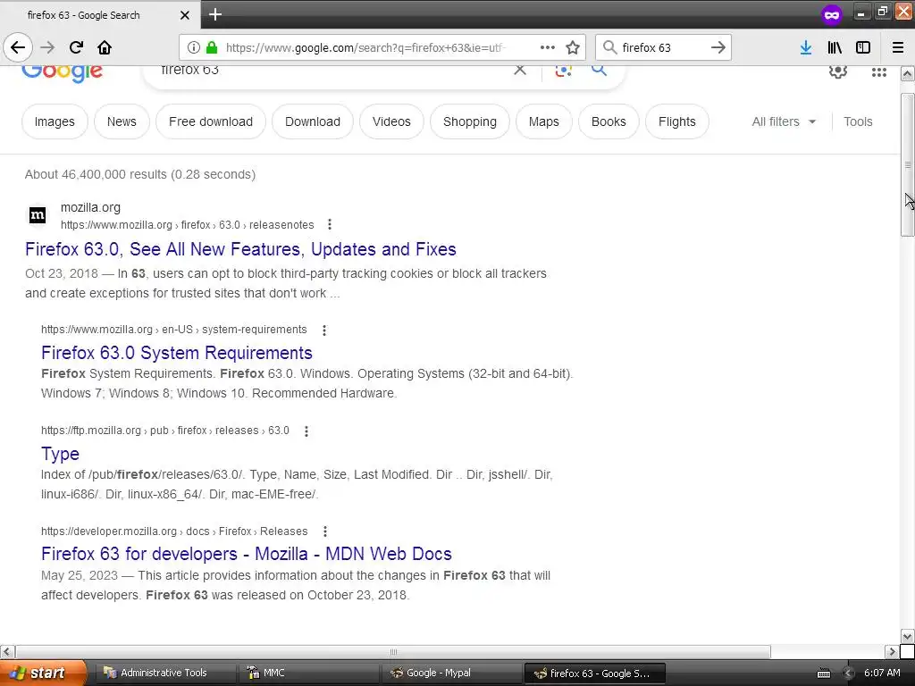Click the horizontal scrollbar right arrow
The image size is (915, 686).
(x=891, y=651)
